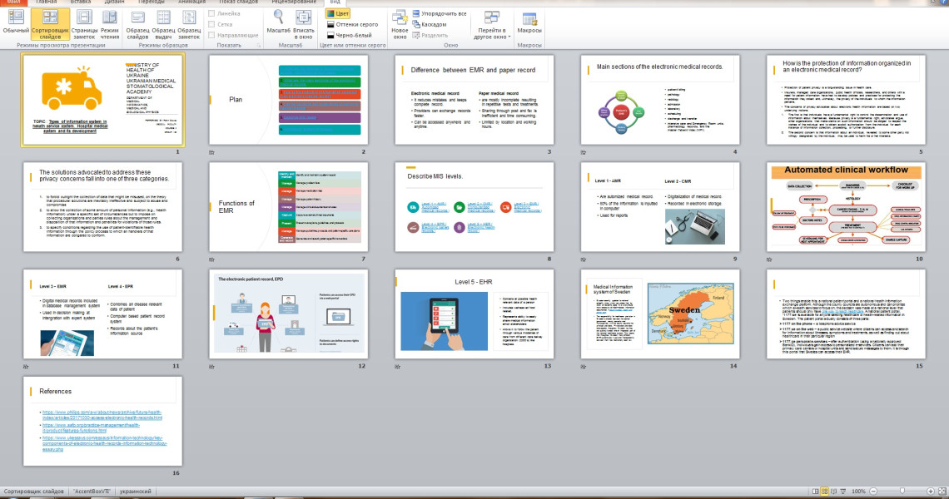
Task: Click status bar slide sorter icon
Action: click(x=824, y=492)
